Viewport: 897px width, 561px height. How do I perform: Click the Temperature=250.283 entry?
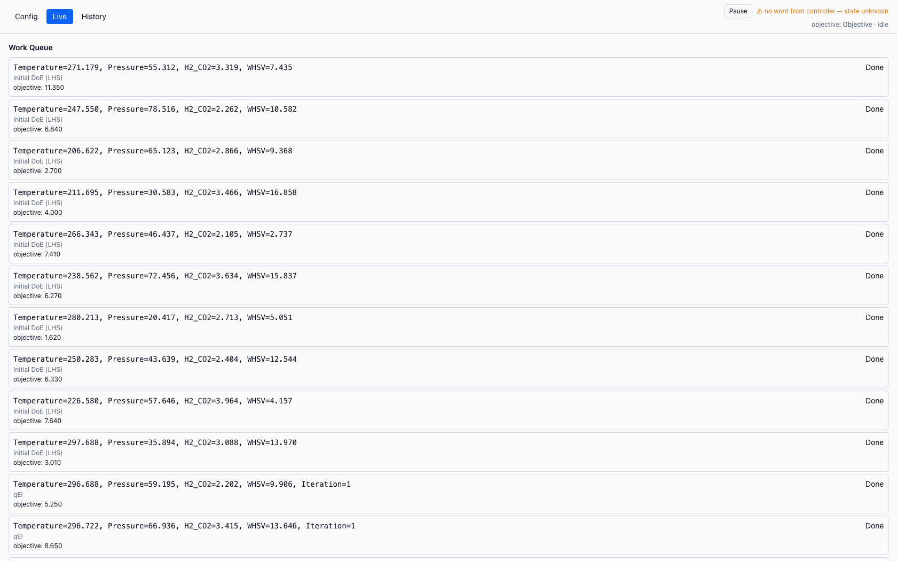coord(448,369)
